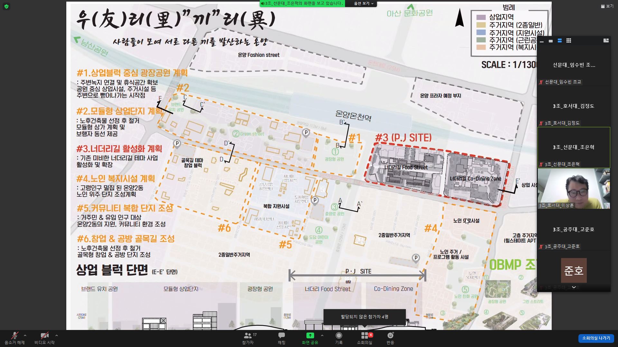The image size is (618, 347).
Task: Open the participants panel
Action: (x=248, y=338)
